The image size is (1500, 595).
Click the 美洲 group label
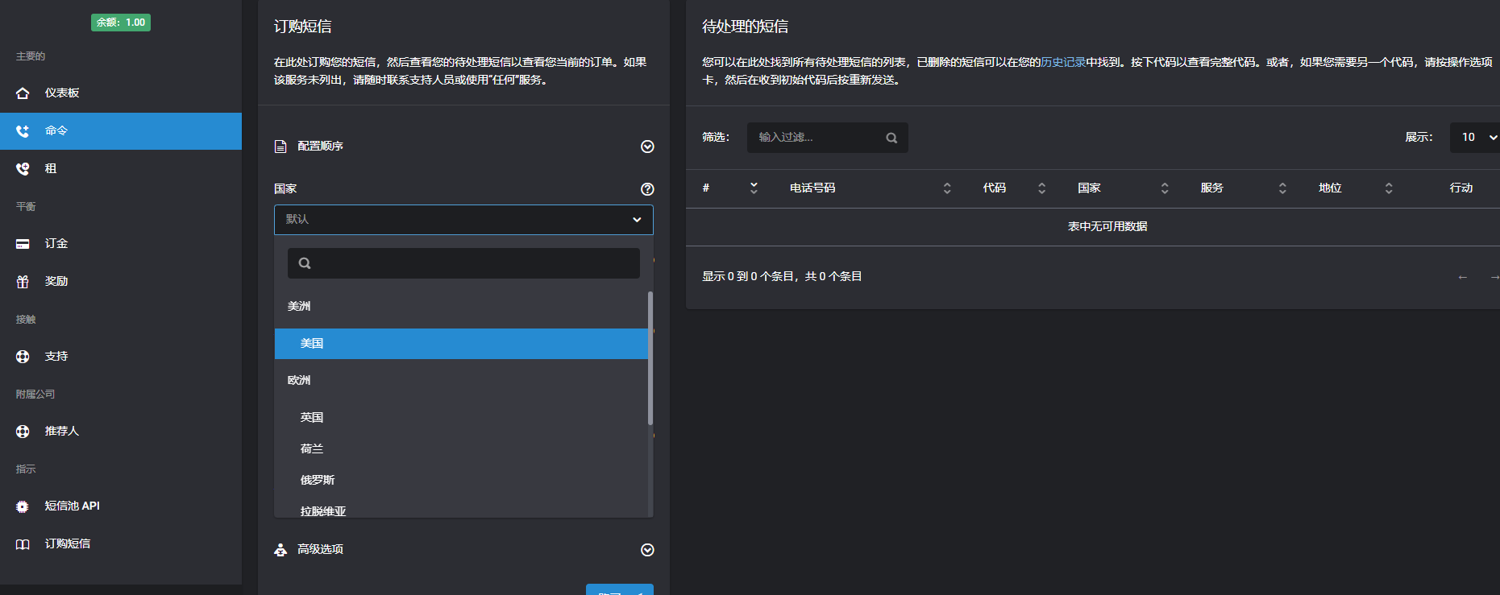tap(299, 307)
